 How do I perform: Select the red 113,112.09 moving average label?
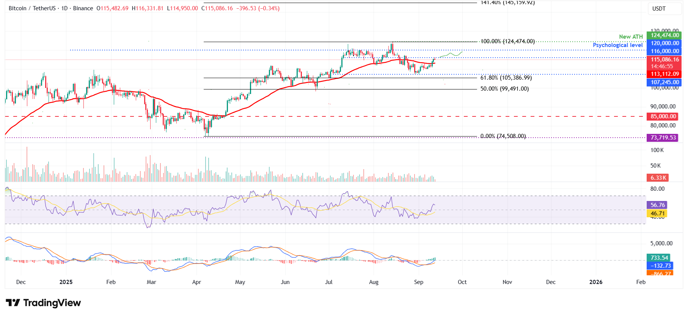tap(664, 74)
